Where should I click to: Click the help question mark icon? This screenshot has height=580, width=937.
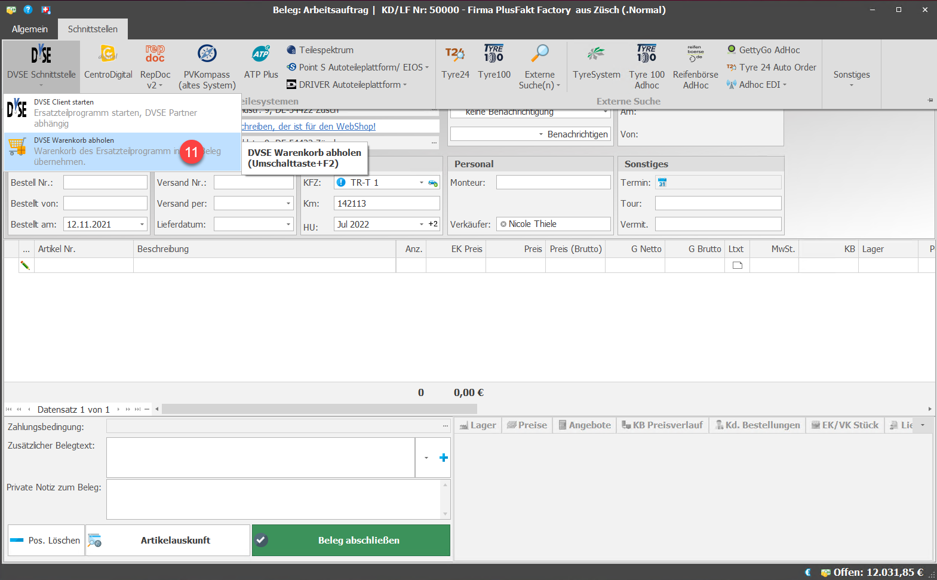tap(27, 10)
